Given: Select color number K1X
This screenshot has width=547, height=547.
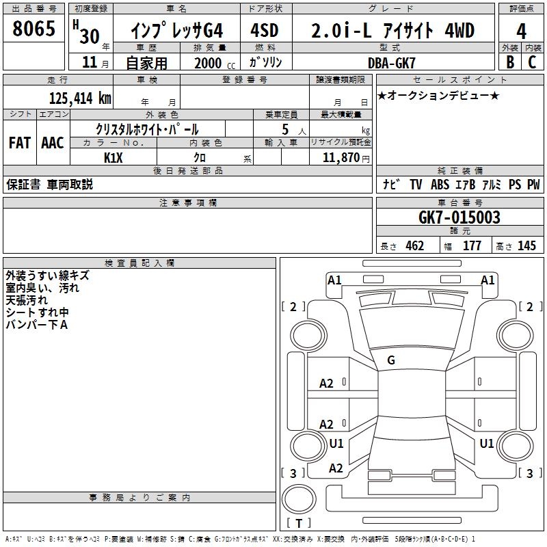Looking at the screenshot, I should click(114, 158).
